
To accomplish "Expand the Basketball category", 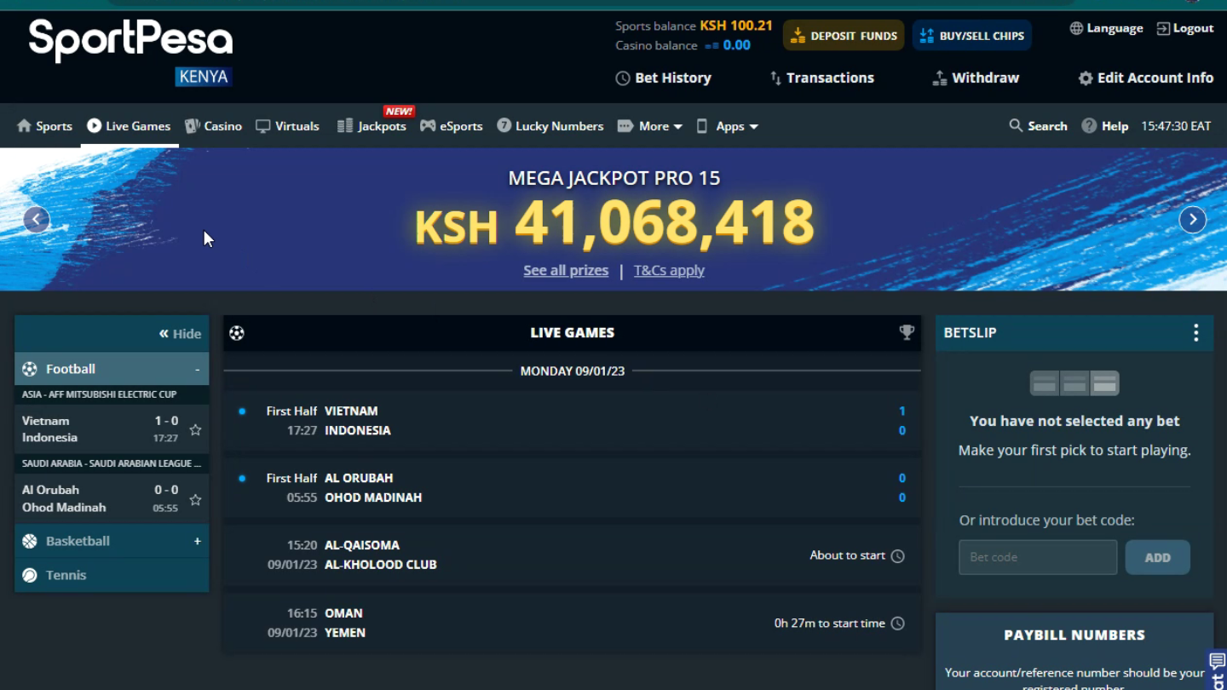I will pos(197,541).
